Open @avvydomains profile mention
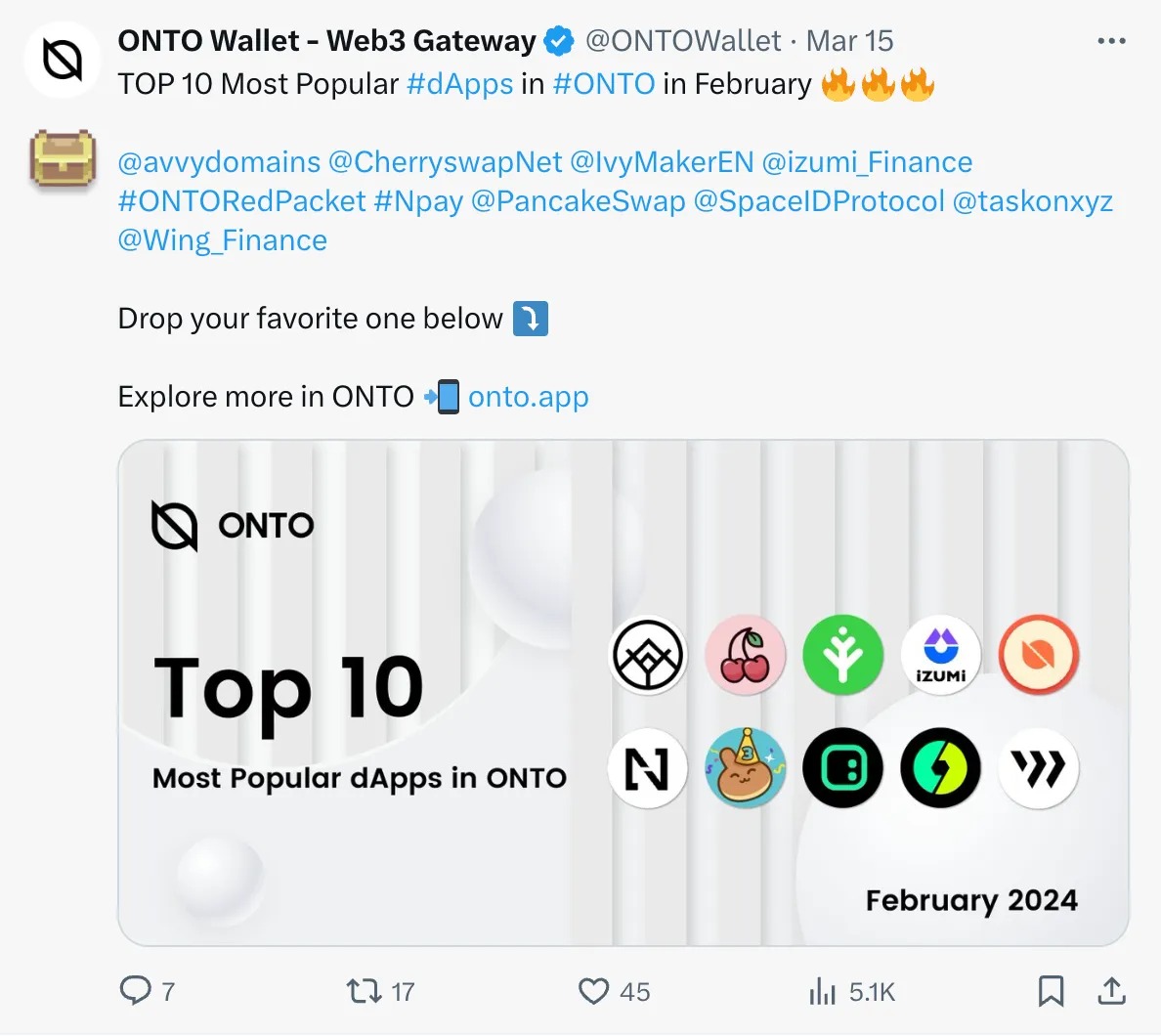The height and width of the screenshot is (1036, 1161). (219, 162)
